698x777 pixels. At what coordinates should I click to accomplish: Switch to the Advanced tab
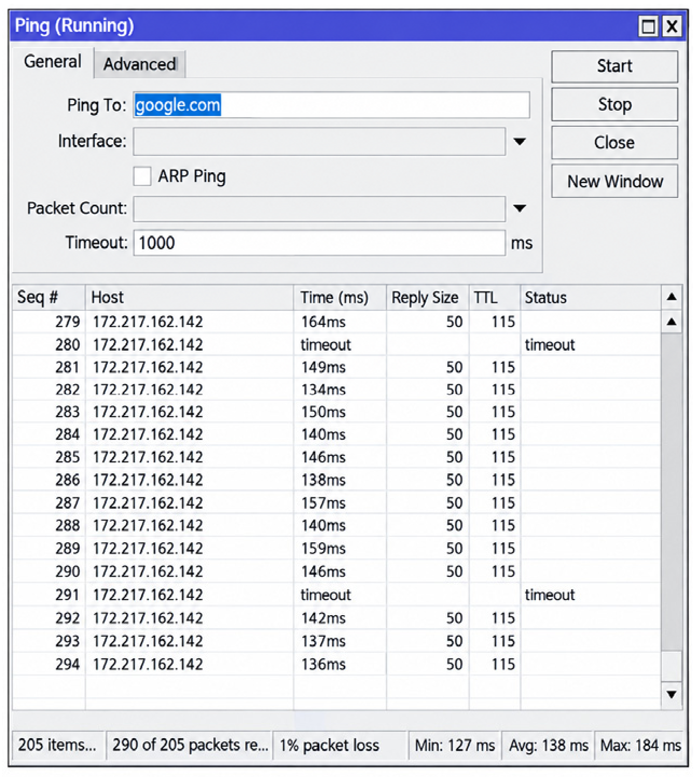pos(140,64)
